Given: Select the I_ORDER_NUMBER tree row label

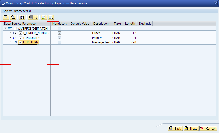Looking at the screenshot, I should click(36, 33).
